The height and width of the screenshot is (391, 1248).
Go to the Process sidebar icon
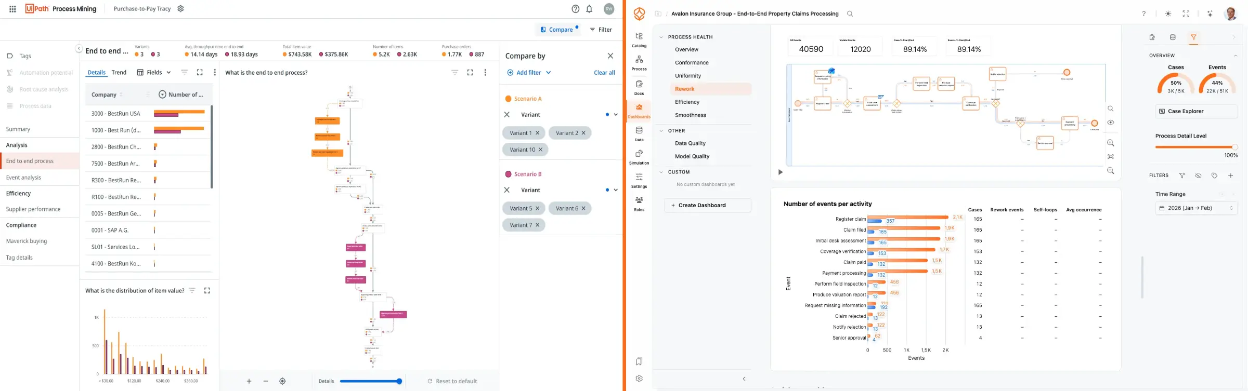(639, 63)
